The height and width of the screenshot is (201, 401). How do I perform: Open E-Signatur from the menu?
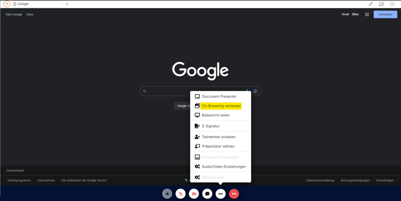pos(221,126)
